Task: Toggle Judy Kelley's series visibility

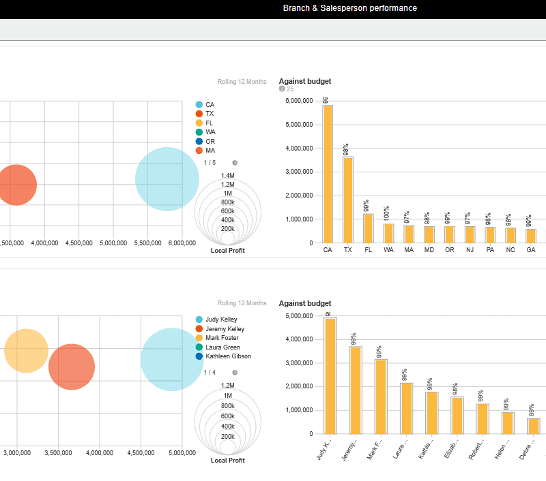Action: tap(200, 319)
